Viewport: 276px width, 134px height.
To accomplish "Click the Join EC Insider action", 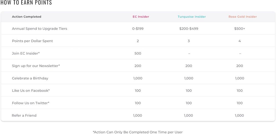I will [26, 53].
